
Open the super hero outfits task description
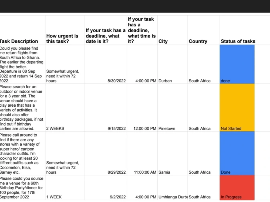click(x=22, y=154)
